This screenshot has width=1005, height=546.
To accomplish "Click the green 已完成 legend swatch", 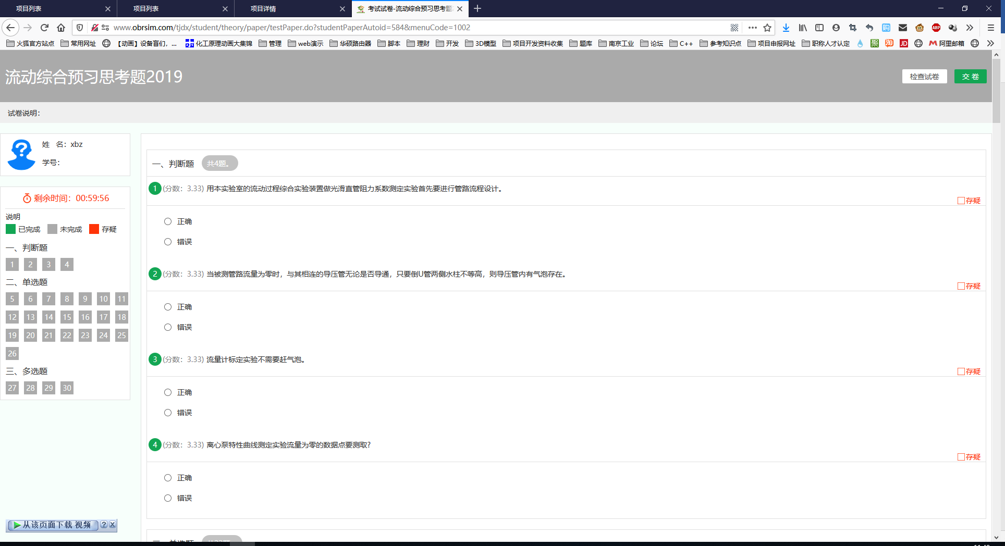I will click(10, 229).
